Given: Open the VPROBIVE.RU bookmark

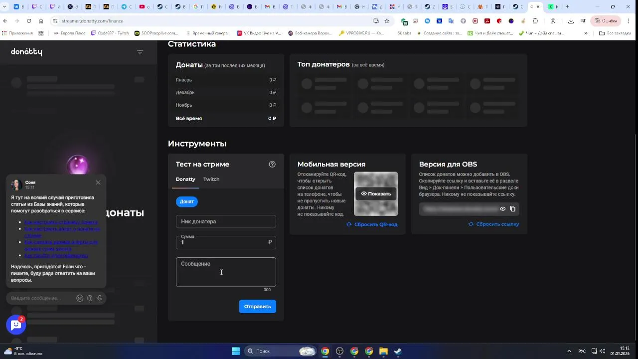Looking at the screenshot, I should [x=361, y=33].
